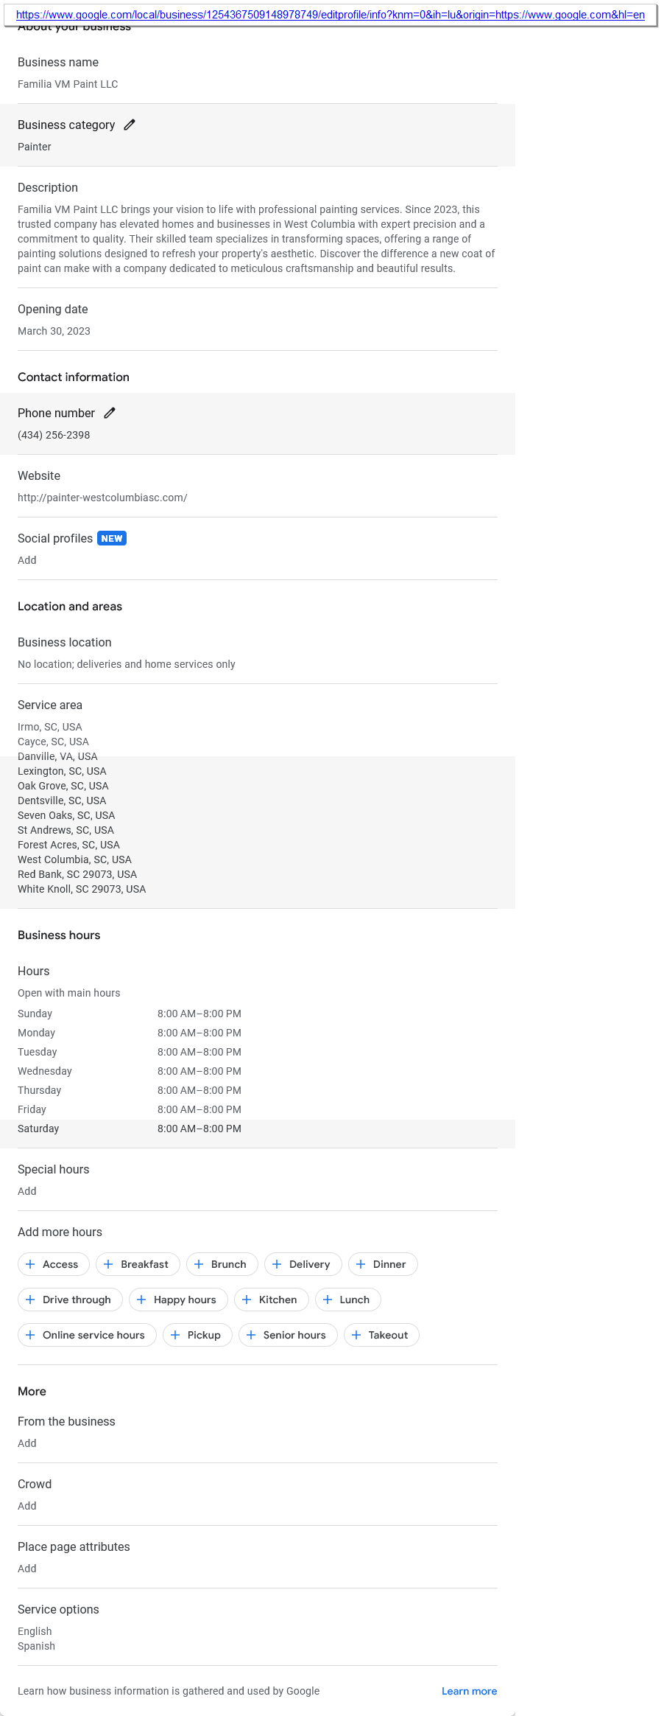The image size is (664, 1716).
Task: Click plus icon on Breakfast chip
Action: pyautogui.click(x=108, y=1264)
